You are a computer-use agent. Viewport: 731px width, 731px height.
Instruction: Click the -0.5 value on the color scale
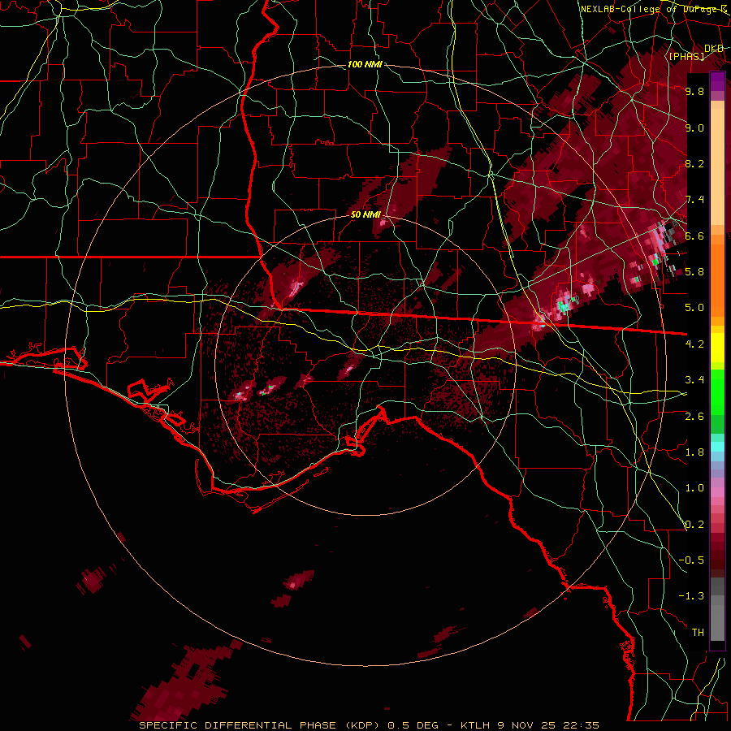pos(692,560)
